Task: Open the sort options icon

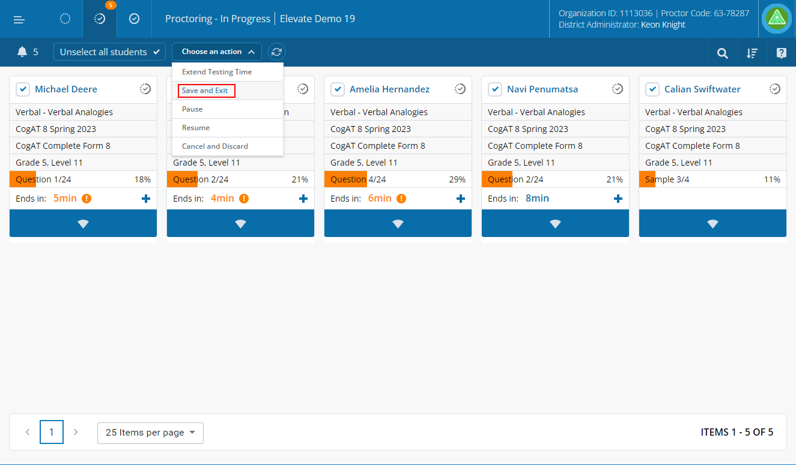Action: 752,53
